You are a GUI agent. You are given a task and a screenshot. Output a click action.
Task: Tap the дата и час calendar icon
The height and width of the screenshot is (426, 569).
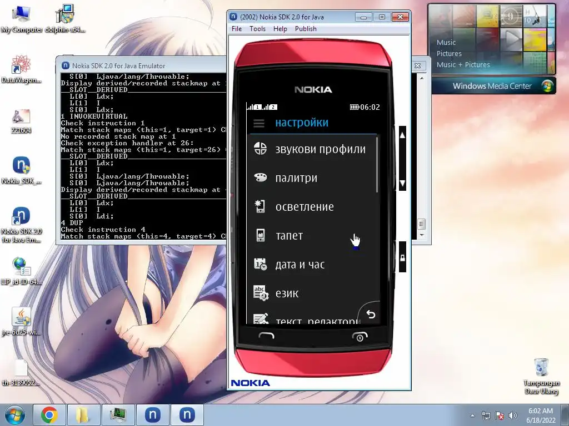260,265
